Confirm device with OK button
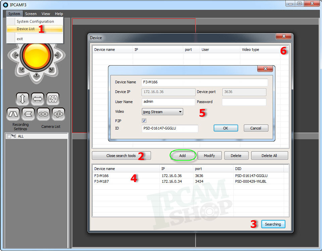Viewport: 322px width, 251px height. pos(226,128)
